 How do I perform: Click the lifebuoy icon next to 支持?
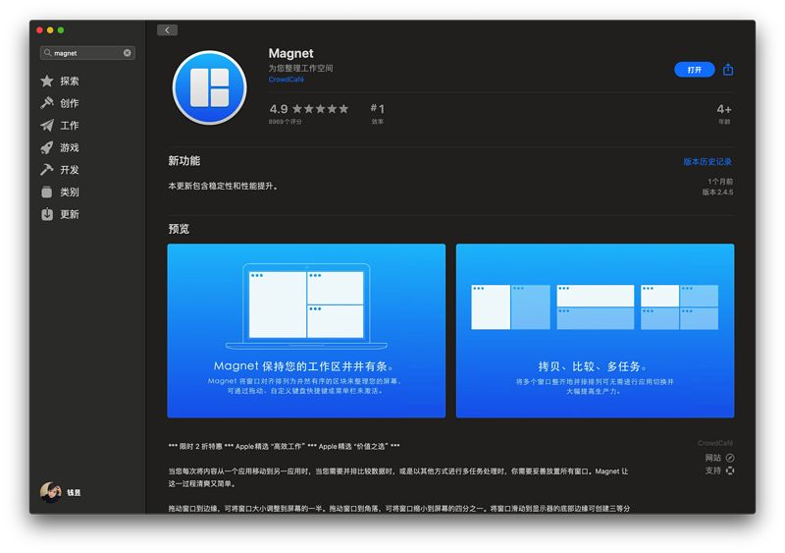tap(730, 470)
